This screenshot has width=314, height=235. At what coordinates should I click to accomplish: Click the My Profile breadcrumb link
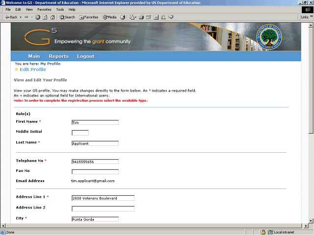pos(51,64)
